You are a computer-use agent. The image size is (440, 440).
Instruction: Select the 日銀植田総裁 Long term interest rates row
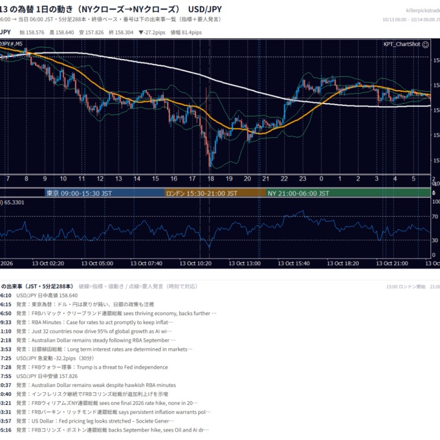(96, 349)
